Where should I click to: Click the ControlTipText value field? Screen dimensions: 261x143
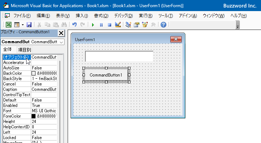pos(44,95)
